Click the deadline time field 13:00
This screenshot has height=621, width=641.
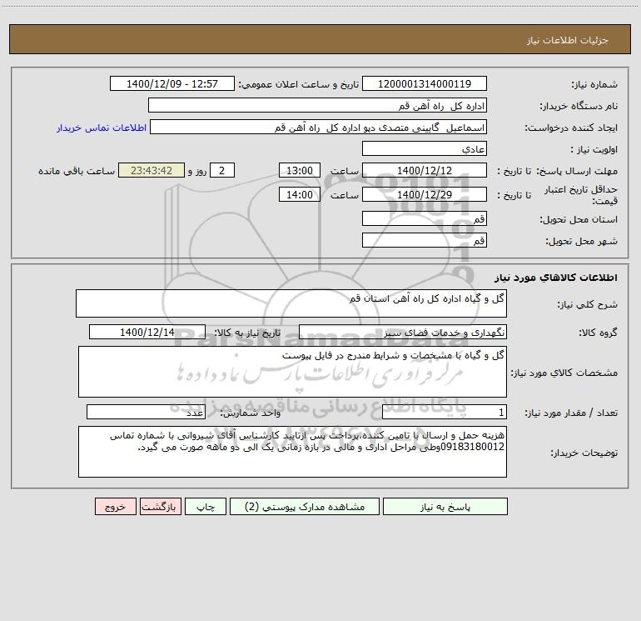click(299, 170)
